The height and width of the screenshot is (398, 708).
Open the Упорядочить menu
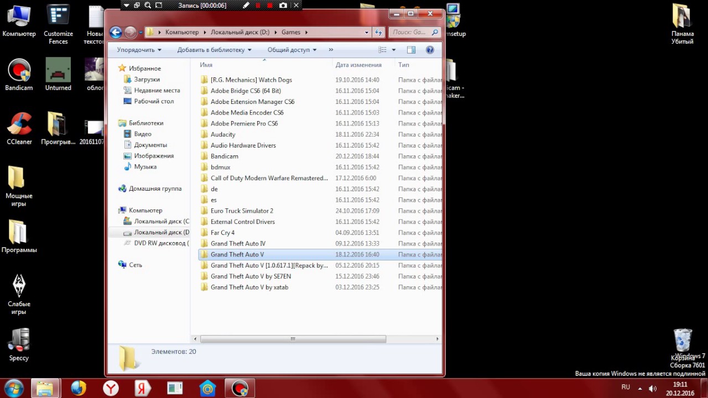(139, 50)
